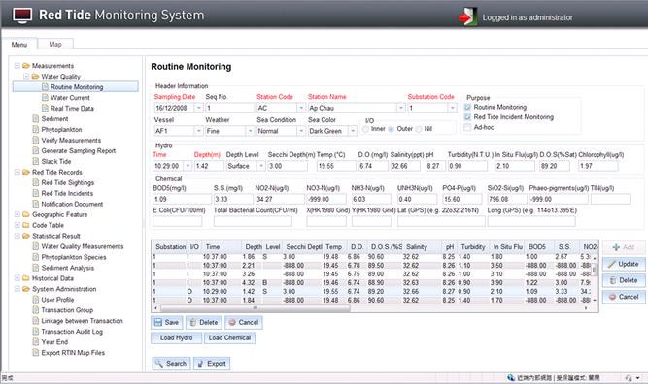Click the Measurements folder icon

(x=26, y=66)
